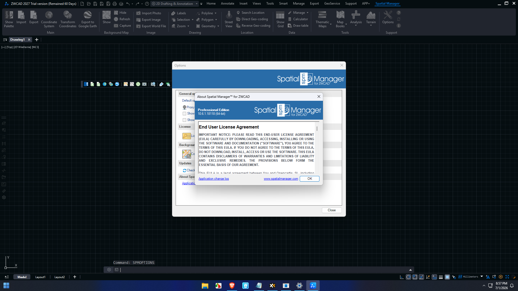
Task: Click Export World File
Action: (x=151, y=26)
